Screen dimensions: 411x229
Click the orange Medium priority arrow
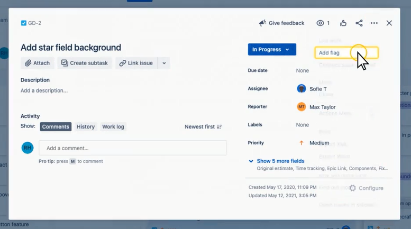(x=302, y=143)
